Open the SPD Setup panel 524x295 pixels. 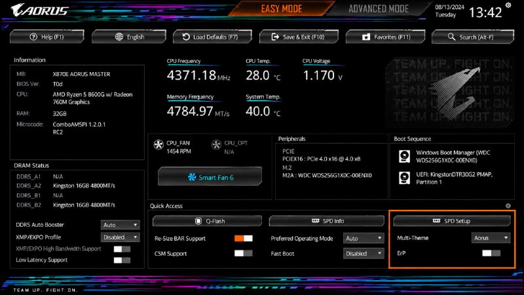(452, 221)
